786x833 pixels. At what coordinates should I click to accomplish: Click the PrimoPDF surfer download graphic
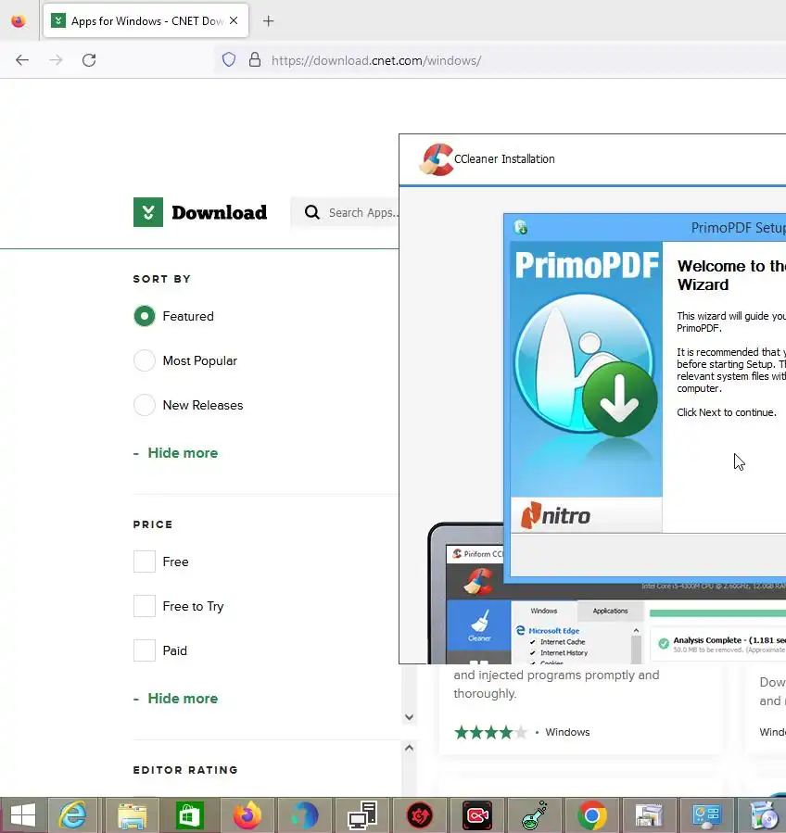pos(586,365)
